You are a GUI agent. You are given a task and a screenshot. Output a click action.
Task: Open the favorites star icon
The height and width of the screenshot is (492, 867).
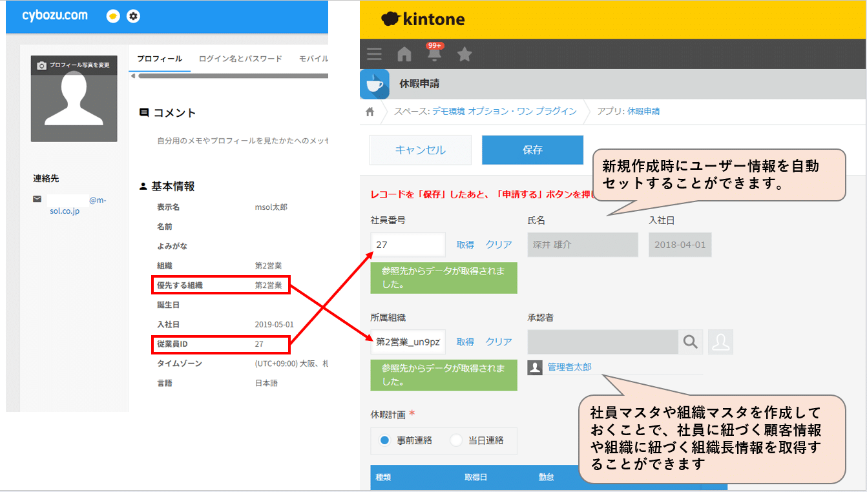(465, 54)
